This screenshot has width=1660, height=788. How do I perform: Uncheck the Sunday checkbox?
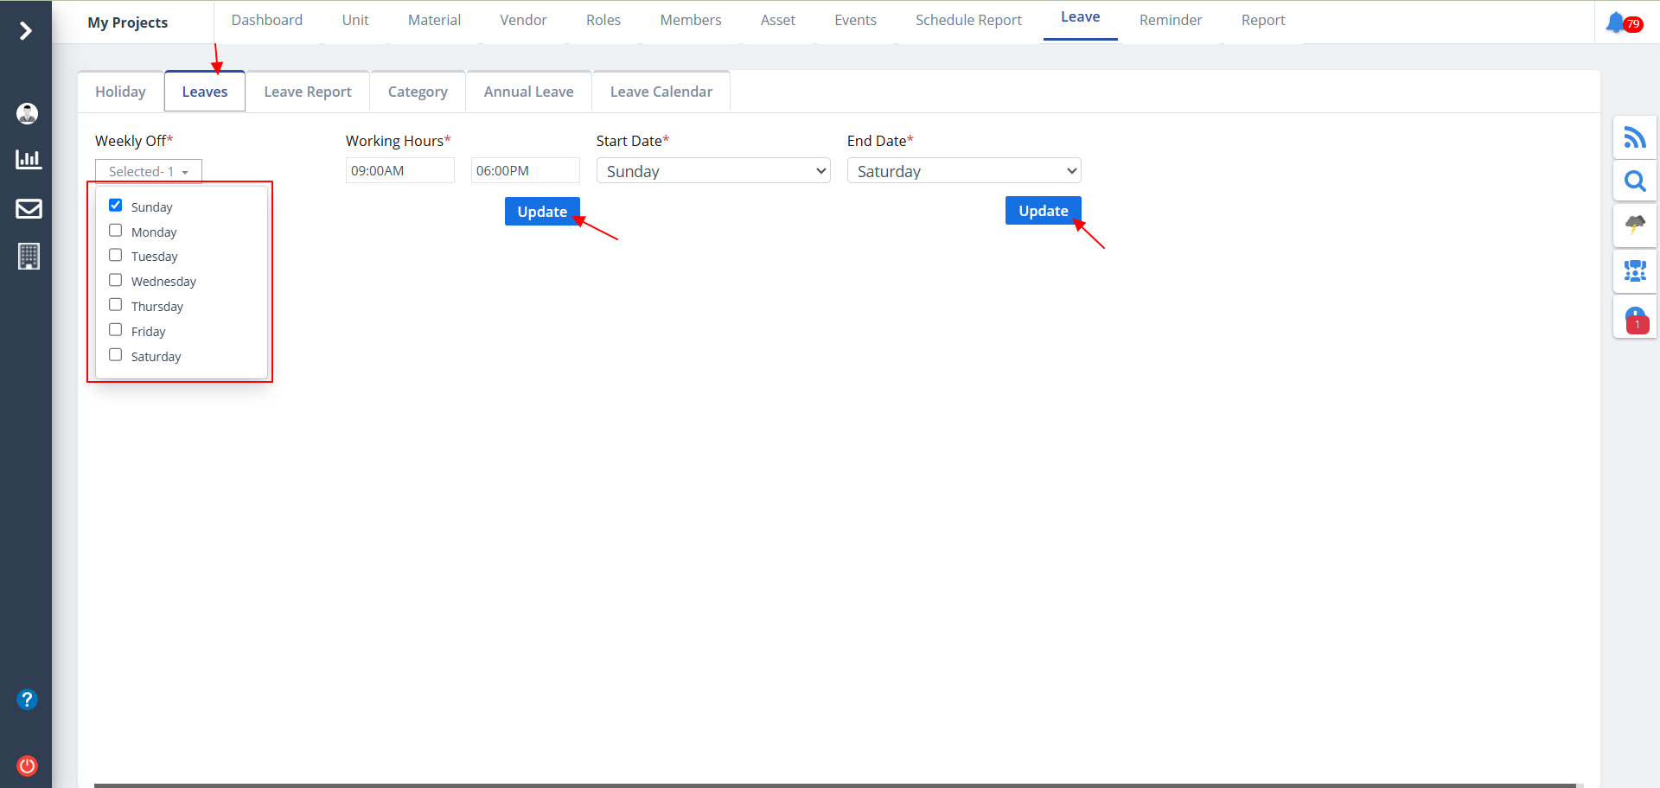coord(115,206)
